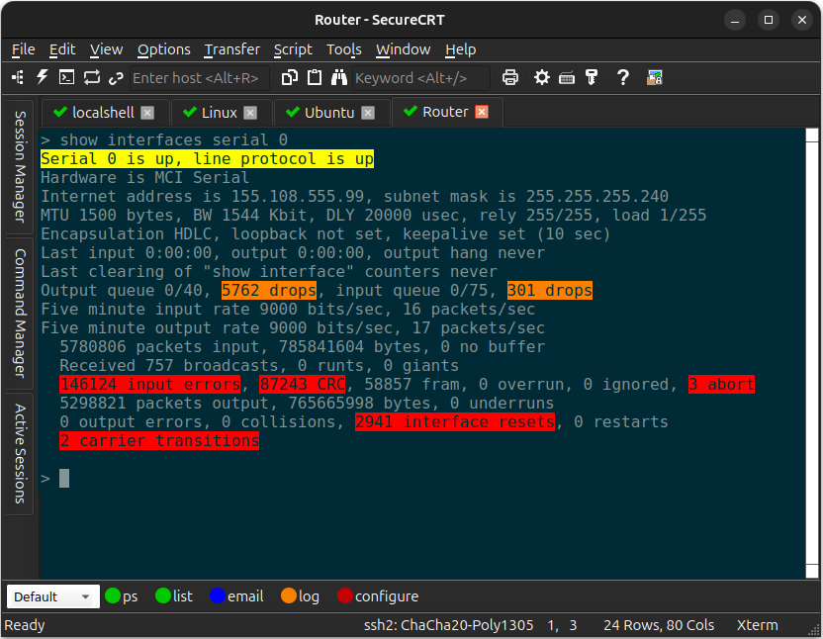This screenshot has height=639, width=823.
Task: Click the Help question mark icon
Action: pos(622,77)
